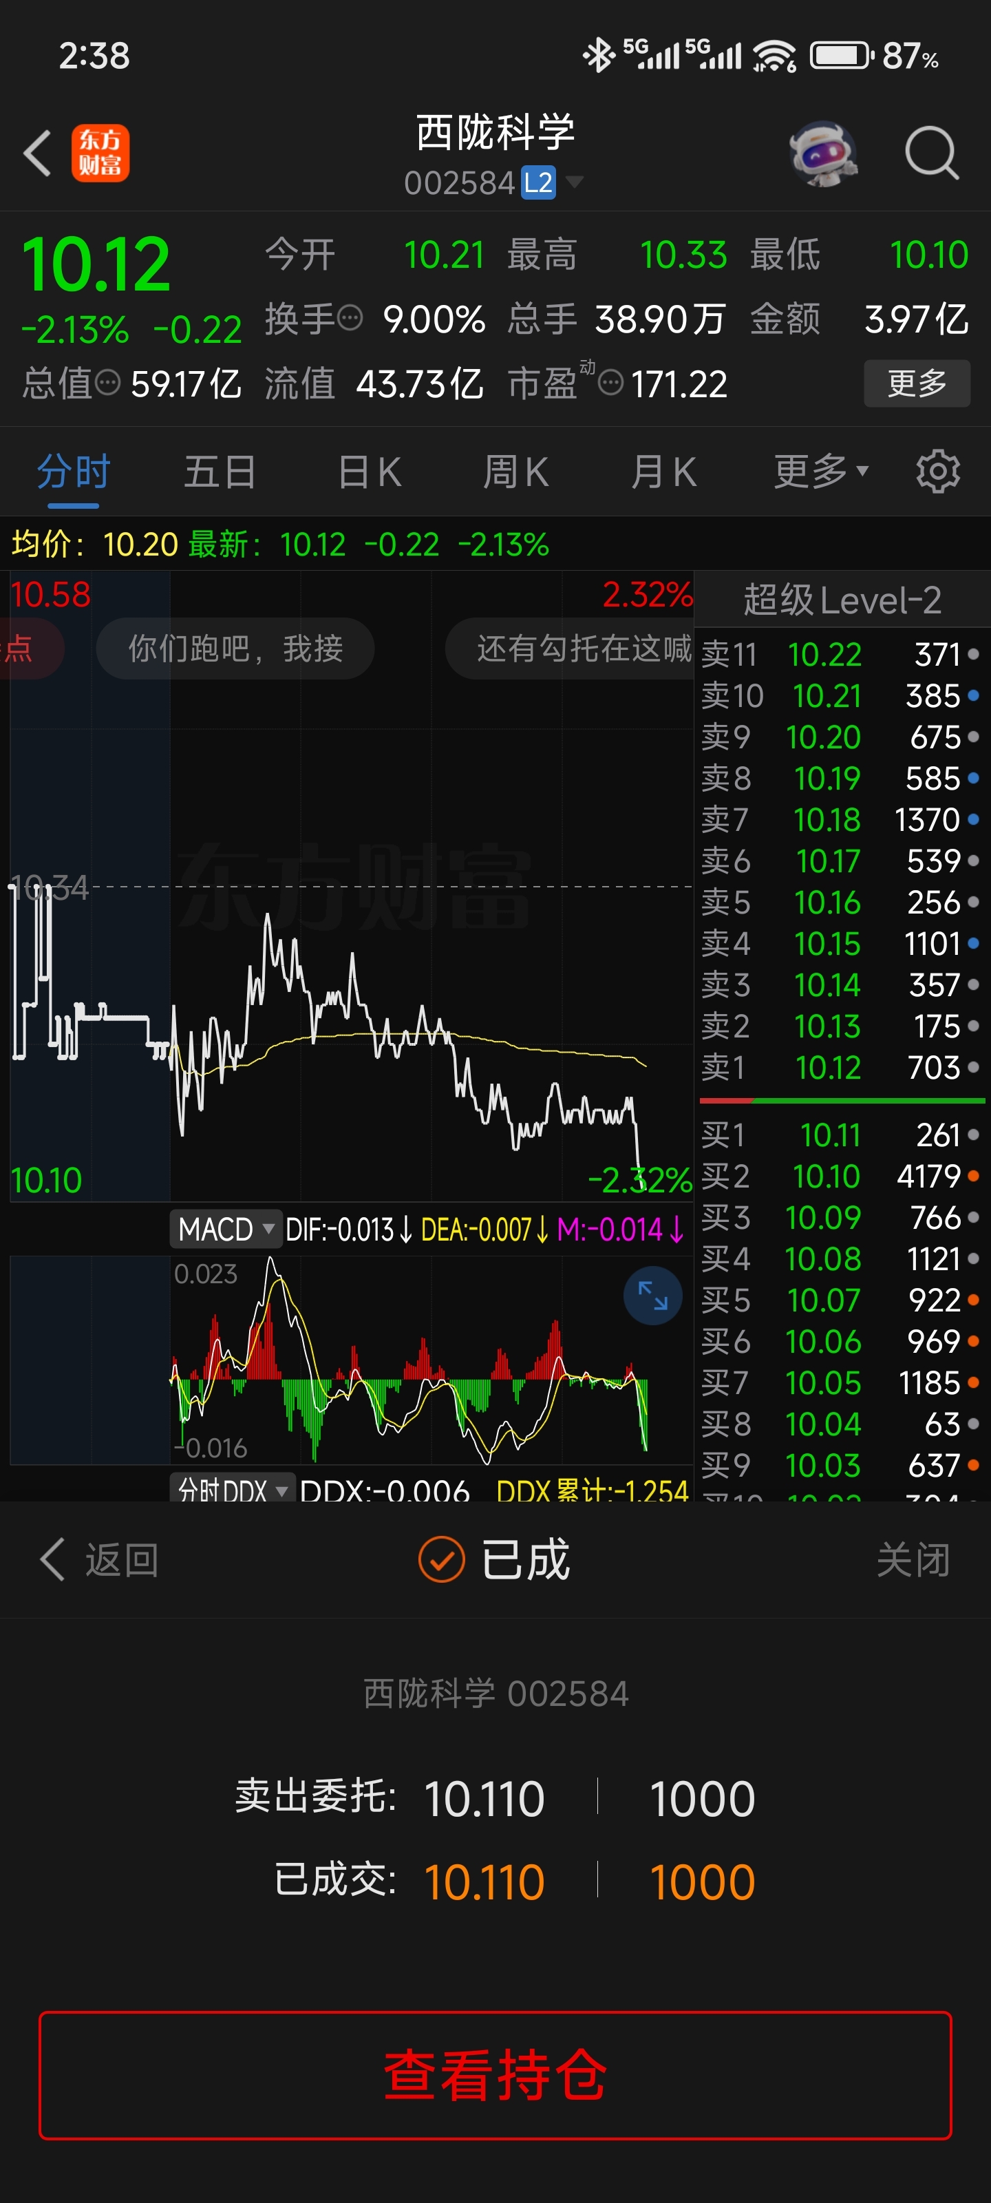Tap the info icon next to 市盈
Screen dimensions: 991x2203
tap(610, 382)
